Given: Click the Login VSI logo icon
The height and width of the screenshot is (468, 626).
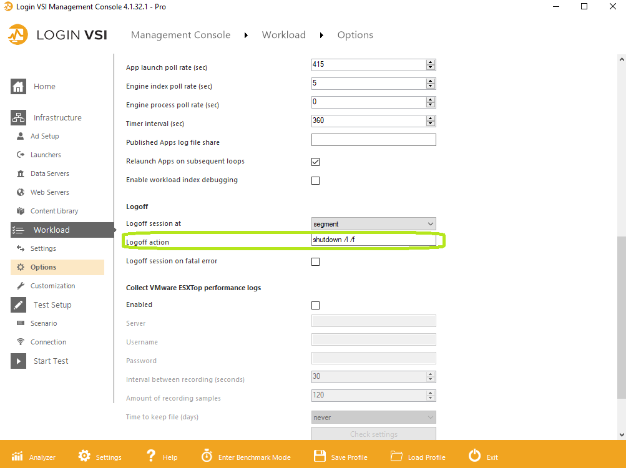Looking at the screenshot, I should pos(18,35).
